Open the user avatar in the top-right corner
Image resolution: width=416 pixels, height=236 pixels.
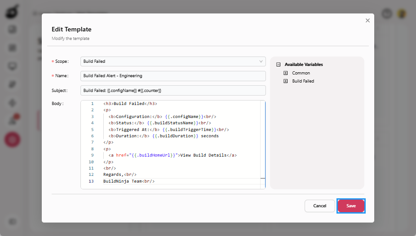(402, 14)
